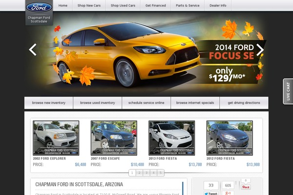Click get driving directions button
Screen dimensions: 293x195
(x=244, y=103)
